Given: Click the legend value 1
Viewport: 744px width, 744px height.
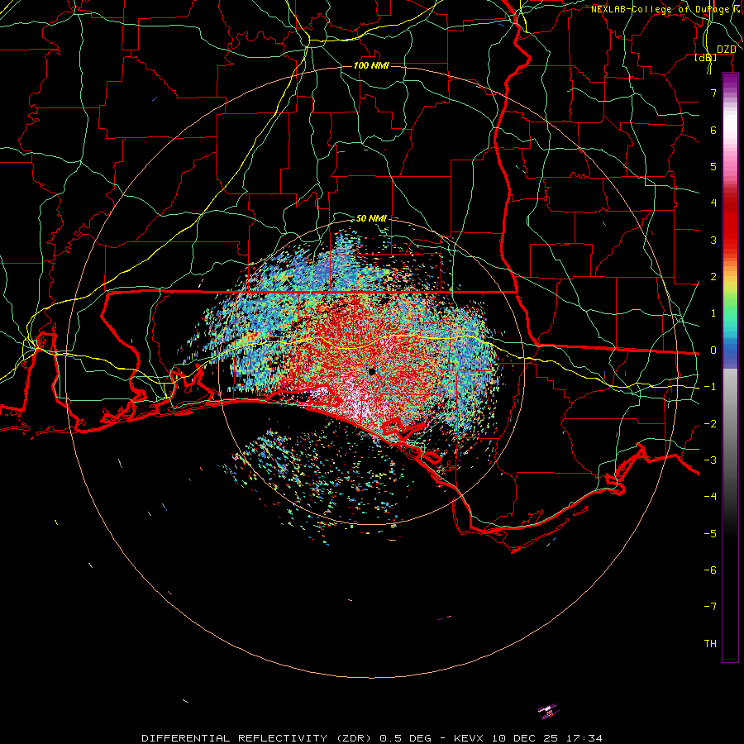Looking at the screenshot, I should (713, 313).
